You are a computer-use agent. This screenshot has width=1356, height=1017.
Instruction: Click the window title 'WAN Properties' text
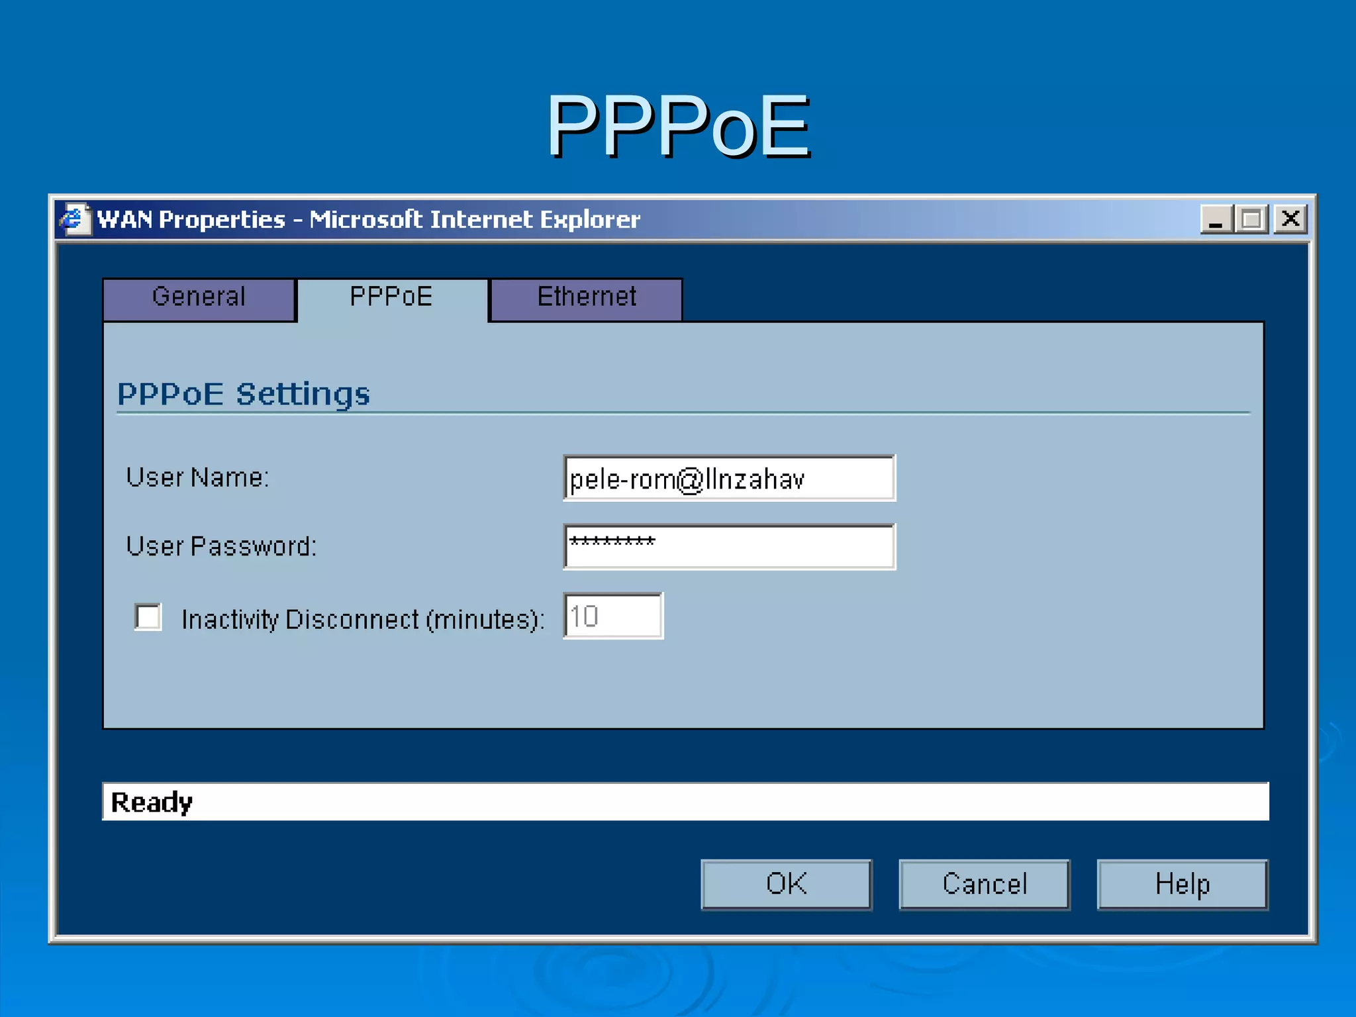point(191,219)
